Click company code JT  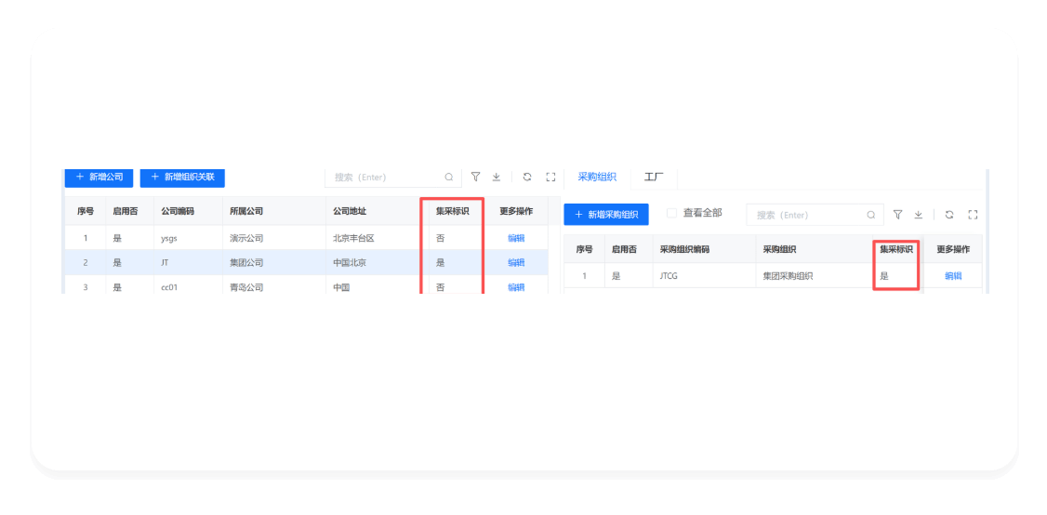(165, 262)
